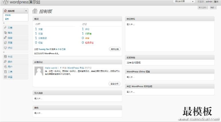Screen dimensions: 221x122
Task: Open the admin profile link
Action: 209,1
